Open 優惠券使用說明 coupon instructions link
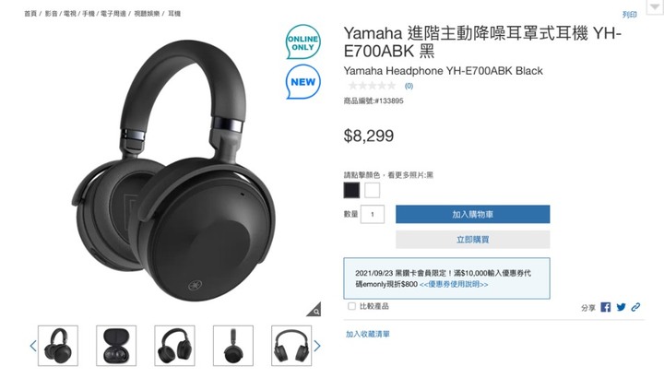Viewport: 664px width, 390px height. pos(454,284)
